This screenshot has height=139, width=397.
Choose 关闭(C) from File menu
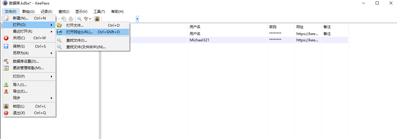point(29,38)
